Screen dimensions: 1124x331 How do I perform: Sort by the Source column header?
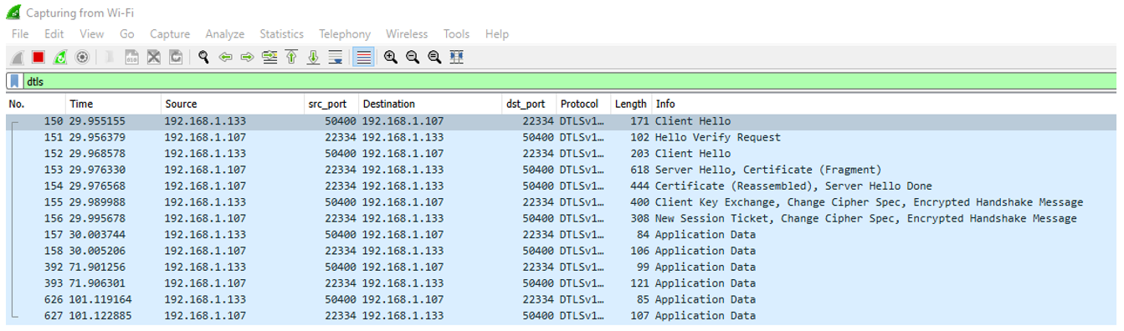(x=234, y=104)
